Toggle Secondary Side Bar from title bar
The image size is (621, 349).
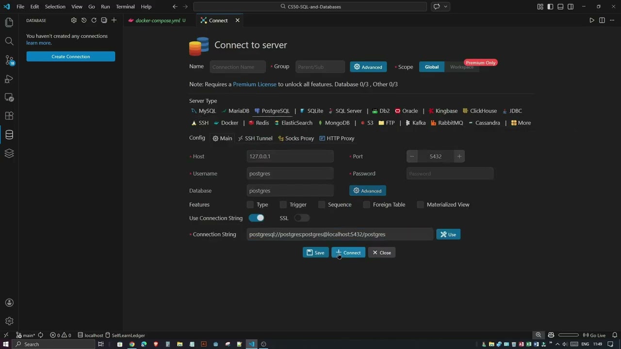(x=571, y=7)
